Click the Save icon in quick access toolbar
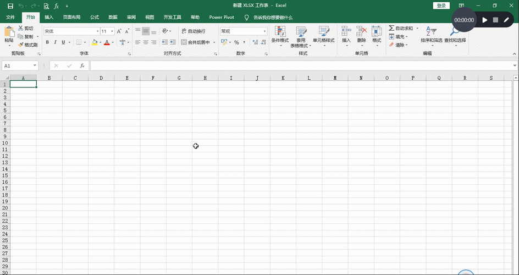Image resolution: width=519 pixels, height=275 pixels. click(x=10, y=6)
